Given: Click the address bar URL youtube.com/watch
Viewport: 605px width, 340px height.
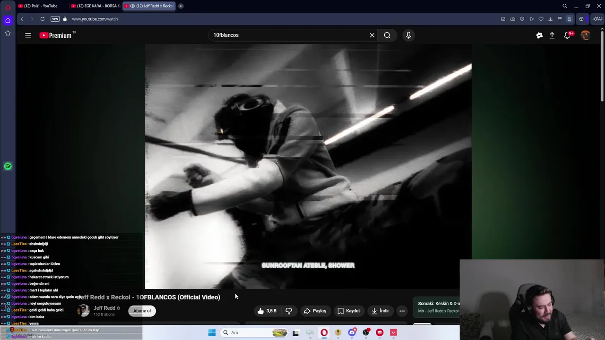Looking at the screenshot, I should click(95, 19).
